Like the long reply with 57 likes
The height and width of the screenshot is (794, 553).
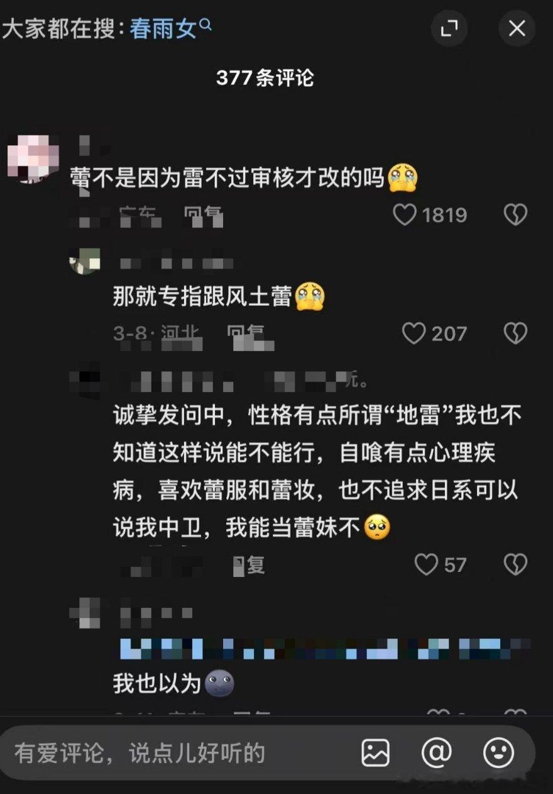pos(426,564)
